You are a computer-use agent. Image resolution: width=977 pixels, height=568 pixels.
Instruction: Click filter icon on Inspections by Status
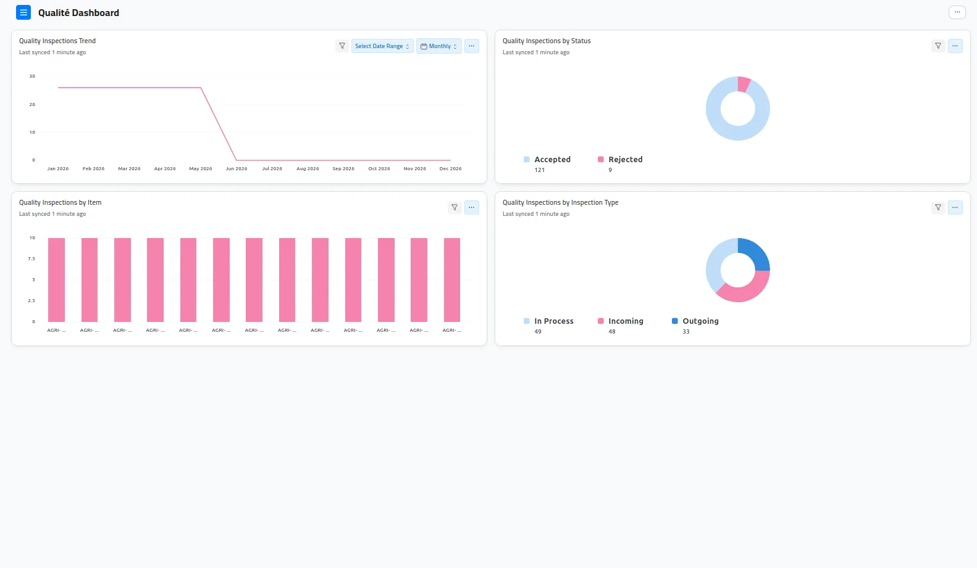click(x=938, y=46)
